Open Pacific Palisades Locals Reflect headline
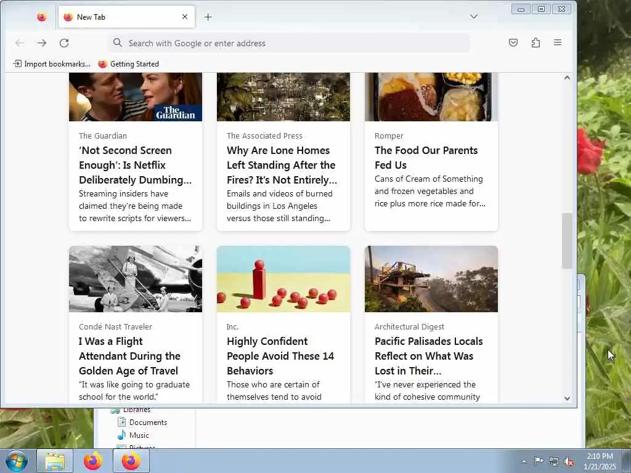This screenshot has width=631, height=473. point(429,356)
